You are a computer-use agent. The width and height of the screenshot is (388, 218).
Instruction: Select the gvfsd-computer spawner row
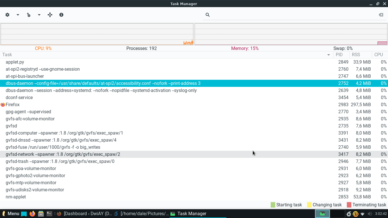click(194, 133)
